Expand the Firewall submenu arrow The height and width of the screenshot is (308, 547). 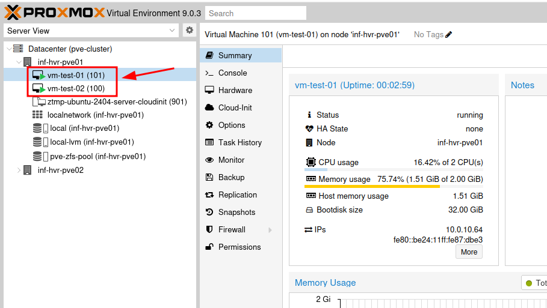(x=270, y=230)
